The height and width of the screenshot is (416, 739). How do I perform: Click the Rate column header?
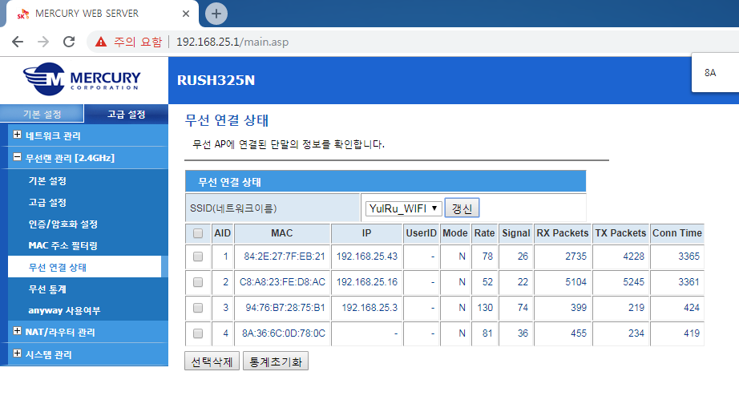point(484,233)
